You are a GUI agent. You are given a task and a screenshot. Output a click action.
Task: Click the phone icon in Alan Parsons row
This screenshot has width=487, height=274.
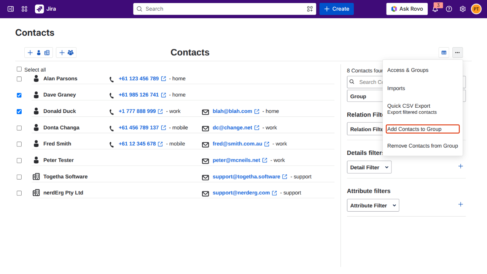click(x=111, y=79)
